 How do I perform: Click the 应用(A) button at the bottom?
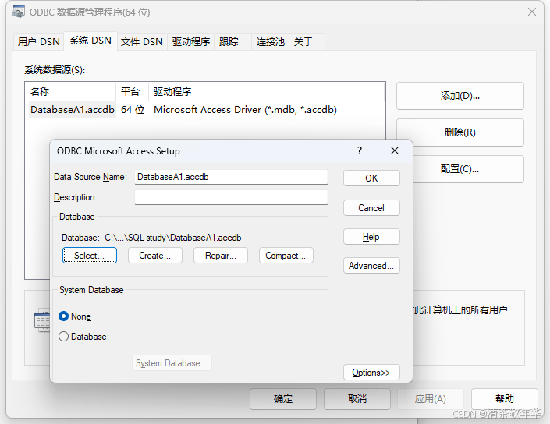[x=431, y=399]
